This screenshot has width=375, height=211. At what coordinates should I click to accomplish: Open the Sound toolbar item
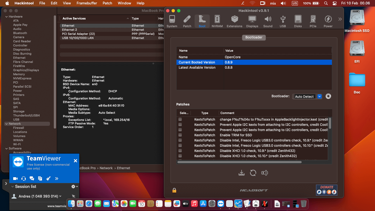click(x=268, y=21)
